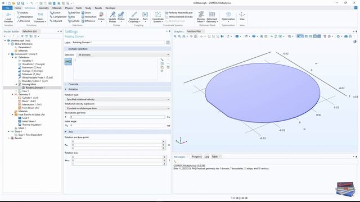
Task: Click the Zoom In graphics icon
Action: pos(175,36)
